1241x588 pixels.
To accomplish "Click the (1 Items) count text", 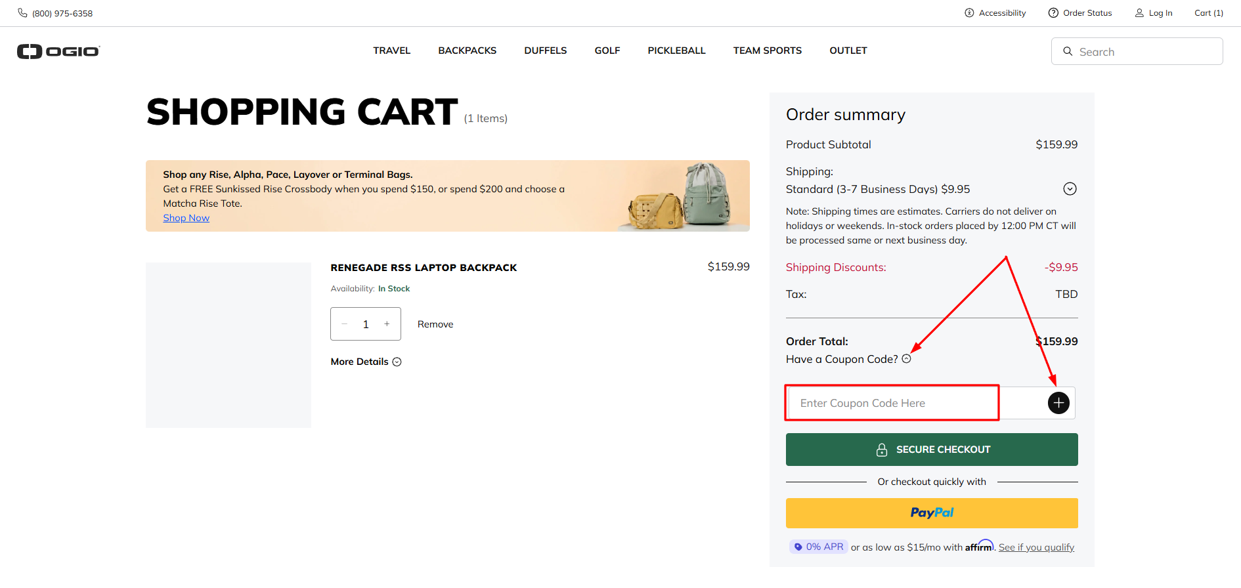I will [486, 119].
